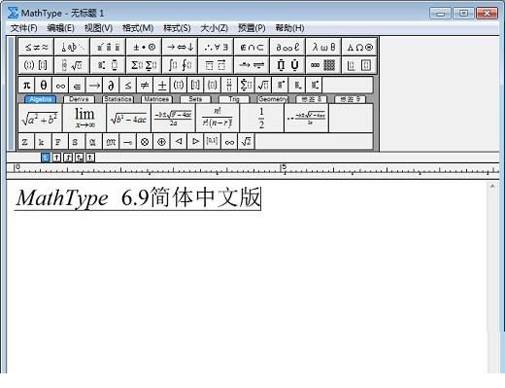Insert the pi symbol from small bar
Viewport: 505px width, 388px height.
click(26, 86)
